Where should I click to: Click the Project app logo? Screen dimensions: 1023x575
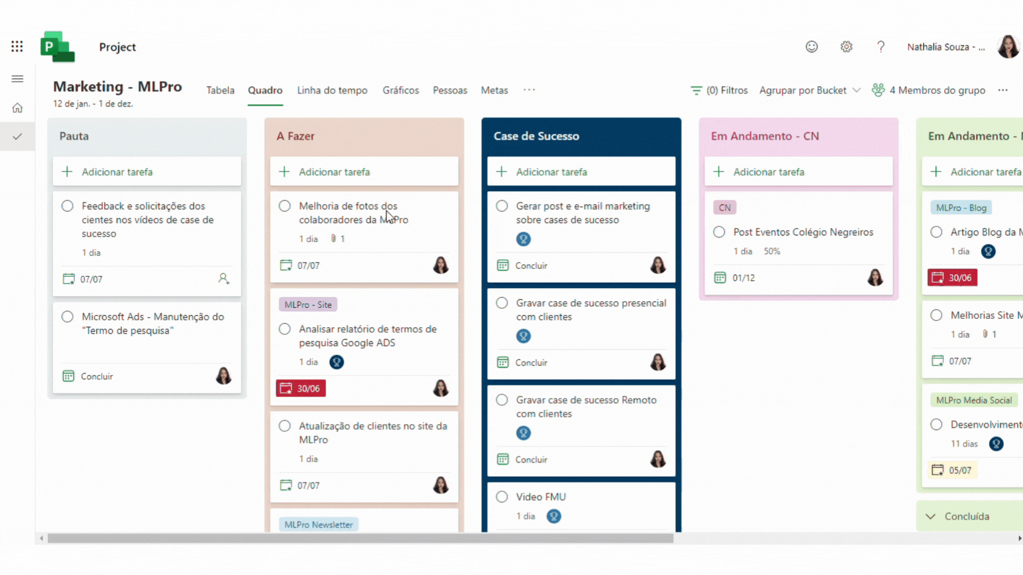(x=58, y=47)
